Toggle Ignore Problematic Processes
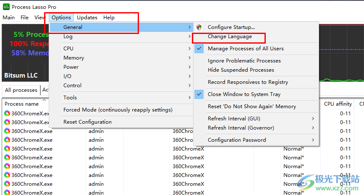This screenshot has width=364, height=195. [256, 61]
